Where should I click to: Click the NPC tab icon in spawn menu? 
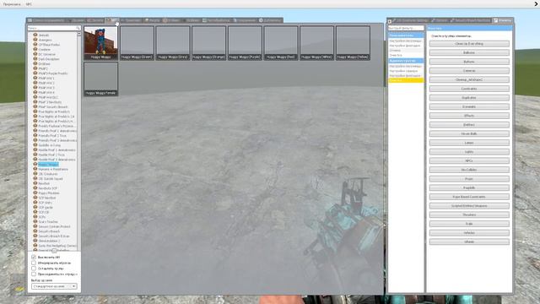click(109, 20)
